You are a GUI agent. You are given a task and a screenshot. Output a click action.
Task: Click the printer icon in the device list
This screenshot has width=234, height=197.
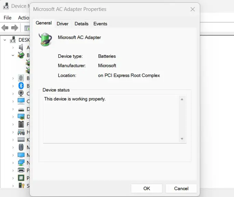(x=21, y=170)
